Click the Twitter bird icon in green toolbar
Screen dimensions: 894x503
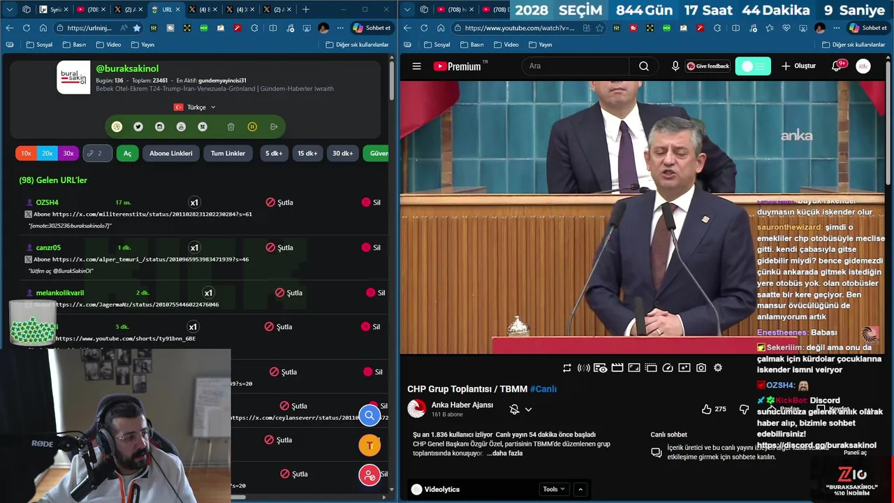click(x=138, y=126)
